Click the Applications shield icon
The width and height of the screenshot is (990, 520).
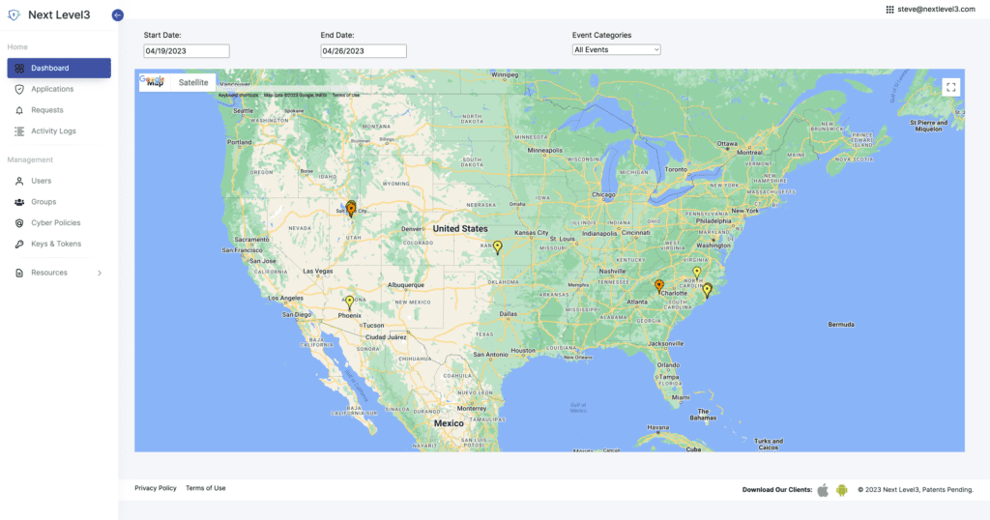coord(19,89)
